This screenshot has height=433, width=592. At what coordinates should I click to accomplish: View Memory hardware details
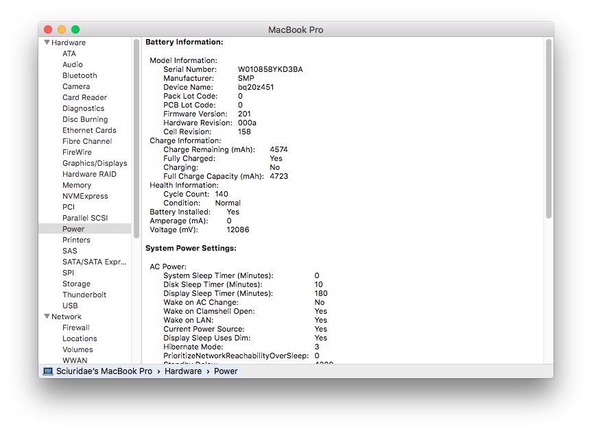click(77, 185)
